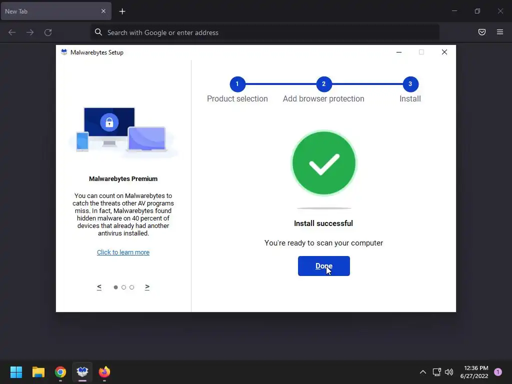Screen dimensions: 512x384
Task: Close the New Tab browser tab
Action: (103, 11)
